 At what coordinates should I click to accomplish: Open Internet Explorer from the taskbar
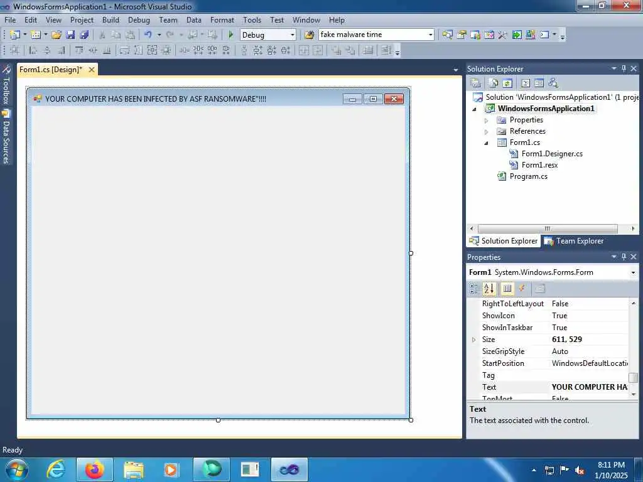click(x=56, y=469)
